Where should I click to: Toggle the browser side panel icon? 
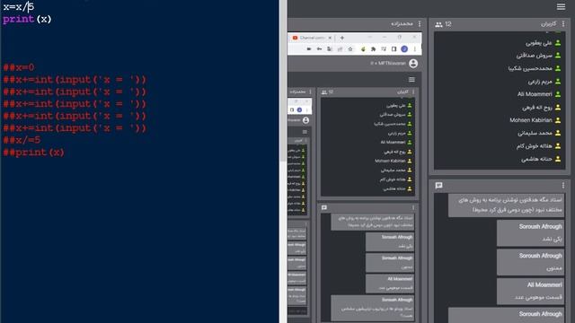coord(394,49)
